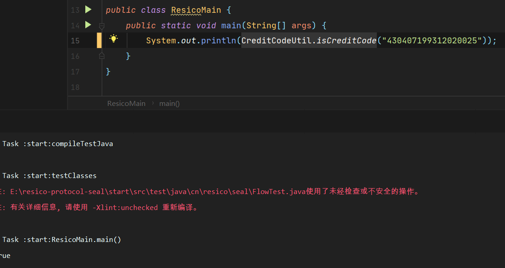
Task: Click the true output line in console
Action: tap(5, 255)
